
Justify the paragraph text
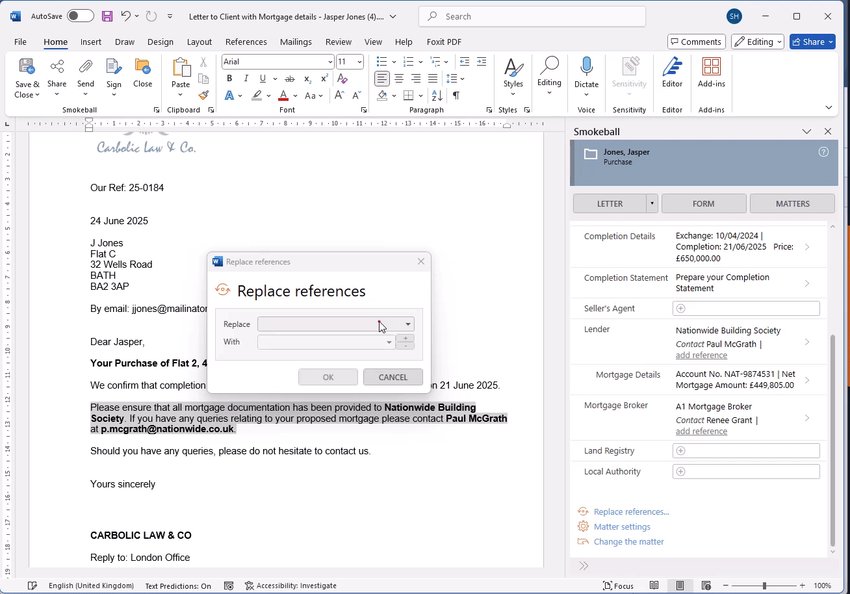[x=433, y=79]
